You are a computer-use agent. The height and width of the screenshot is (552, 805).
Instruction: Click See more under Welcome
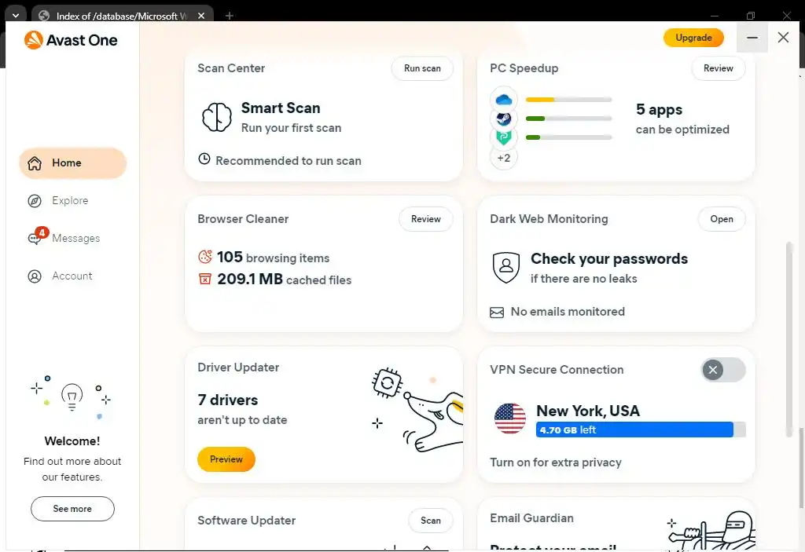pos(72,509)
